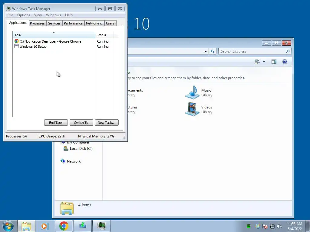Screen dimensions: 310x232
Task: Switch to the Networking tab
Action: (94, 23)
